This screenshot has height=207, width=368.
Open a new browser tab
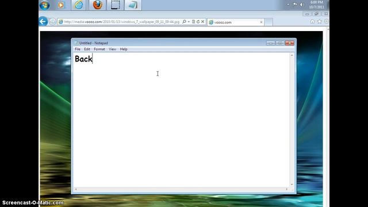269,22
